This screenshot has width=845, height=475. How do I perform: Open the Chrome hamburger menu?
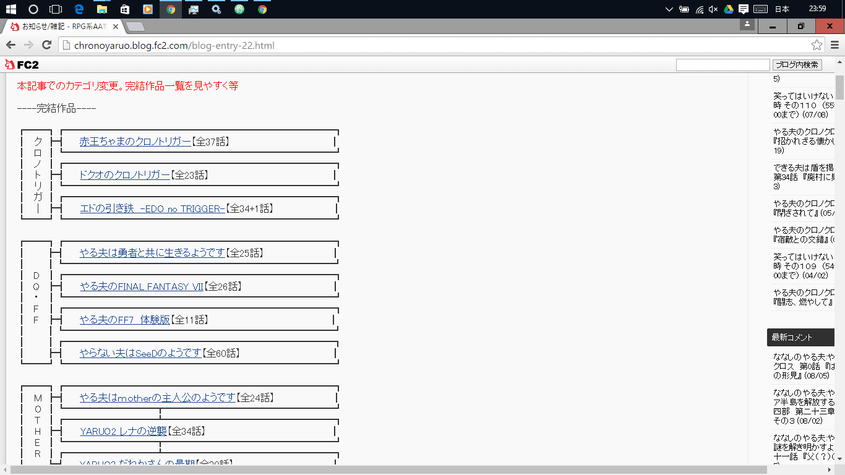(x=834, y=45)
